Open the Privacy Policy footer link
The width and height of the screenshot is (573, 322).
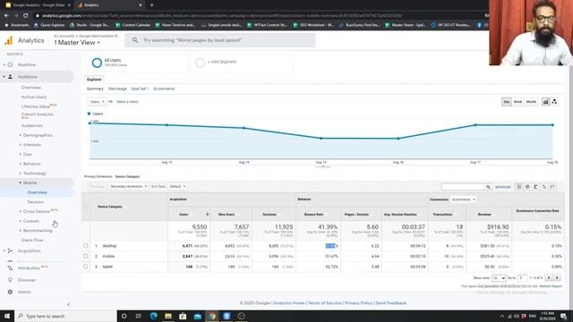pyautogui.click(x=358, y=303)
